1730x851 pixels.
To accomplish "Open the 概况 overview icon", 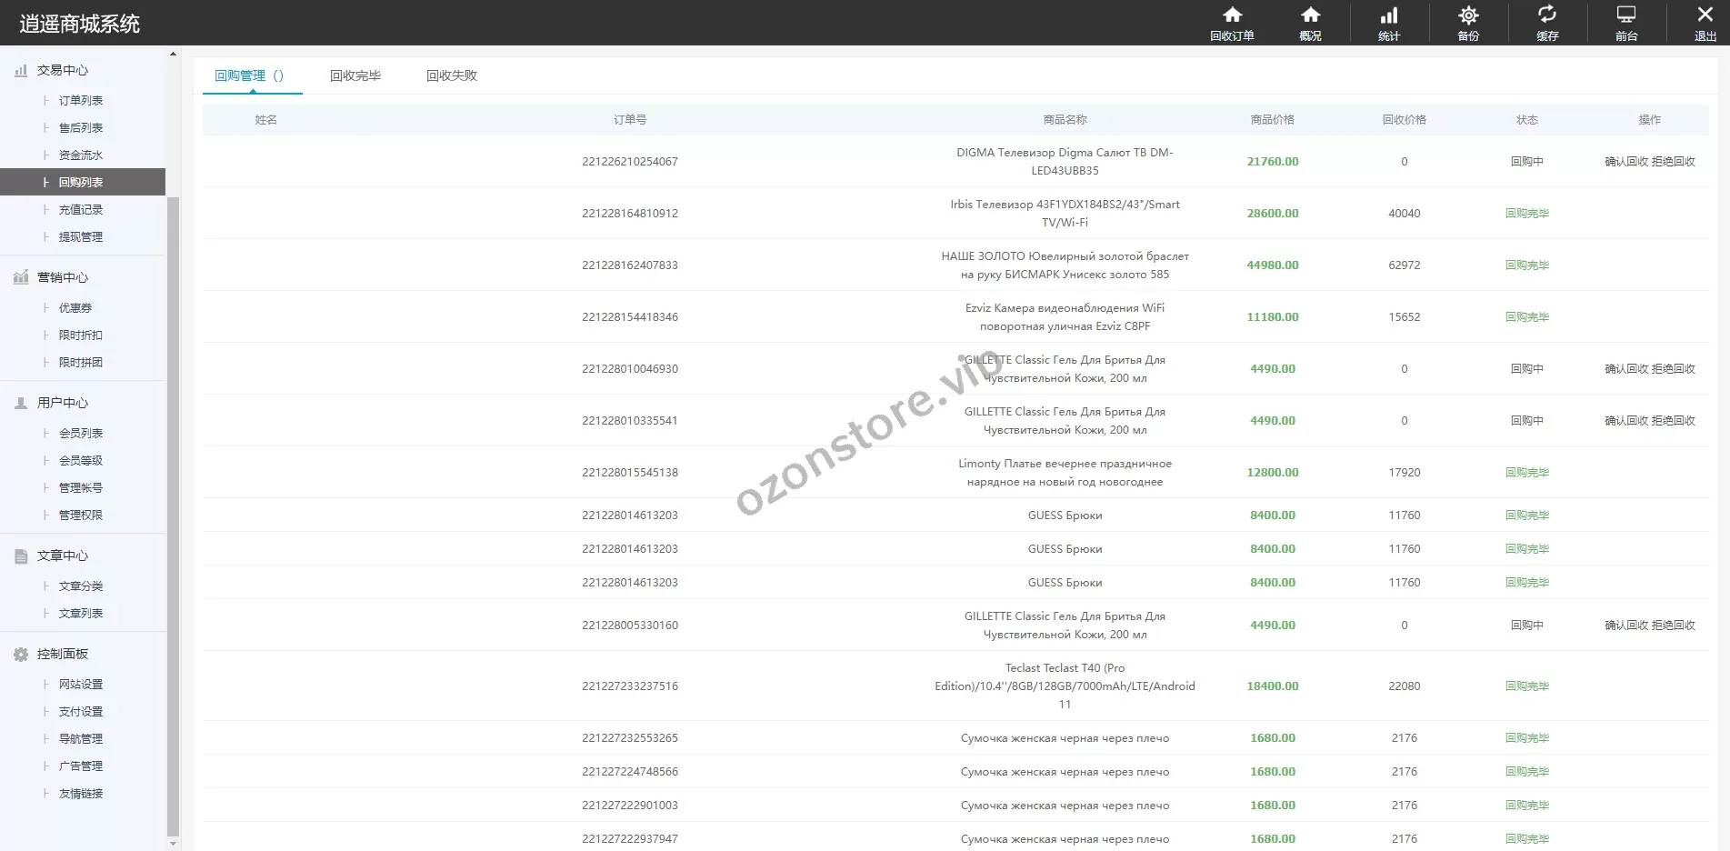I will coord(1310,15).
